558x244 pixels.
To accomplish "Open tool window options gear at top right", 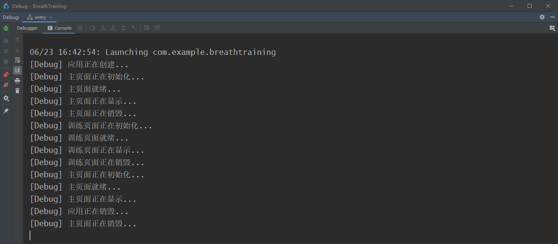I will tap(542, 17).
